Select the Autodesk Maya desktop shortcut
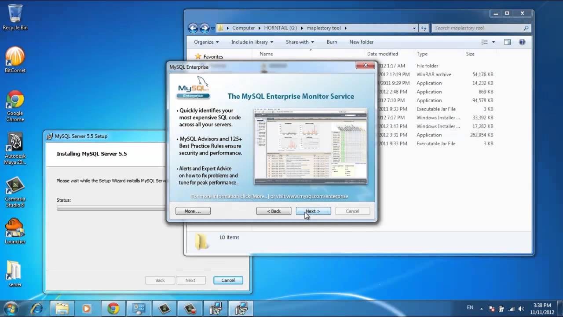Screen dimensions: 563x317 [x=15, y=149]
